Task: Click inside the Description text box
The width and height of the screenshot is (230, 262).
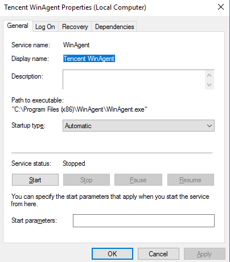Action: pos(134,80)
